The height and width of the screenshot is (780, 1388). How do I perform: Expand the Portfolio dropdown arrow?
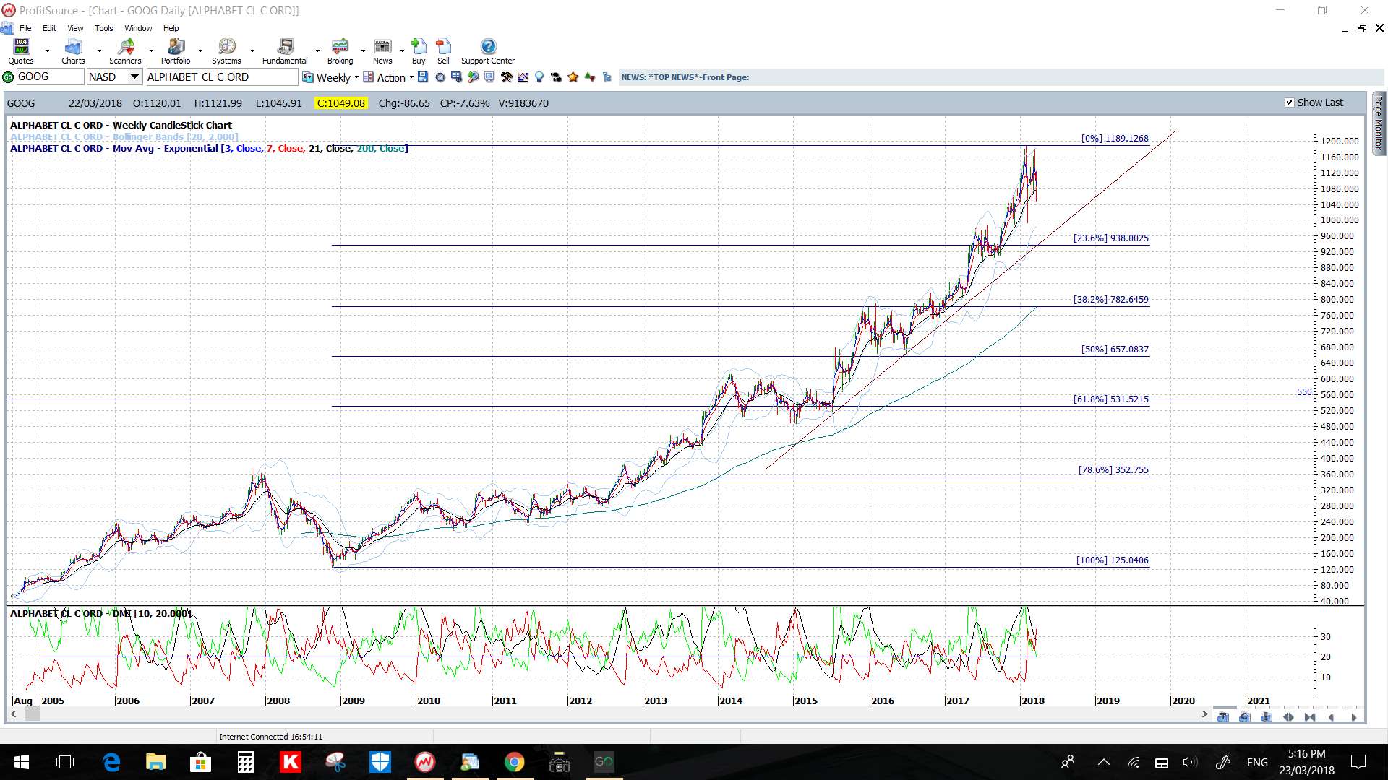tap(200, 51)
